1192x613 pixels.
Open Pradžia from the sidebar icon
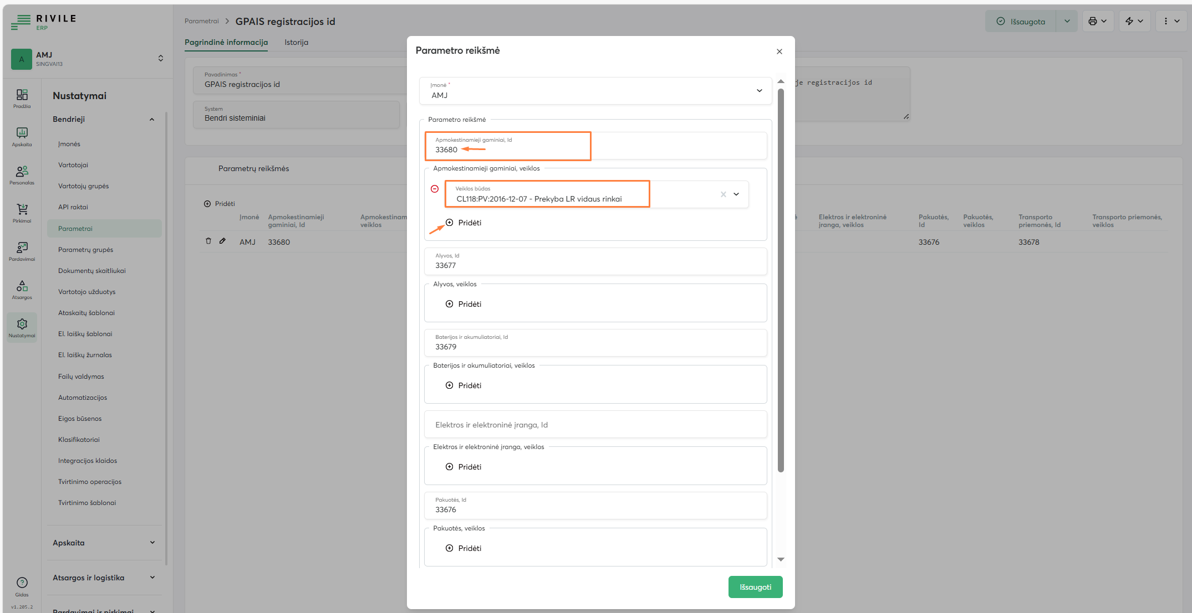(22, 98)
